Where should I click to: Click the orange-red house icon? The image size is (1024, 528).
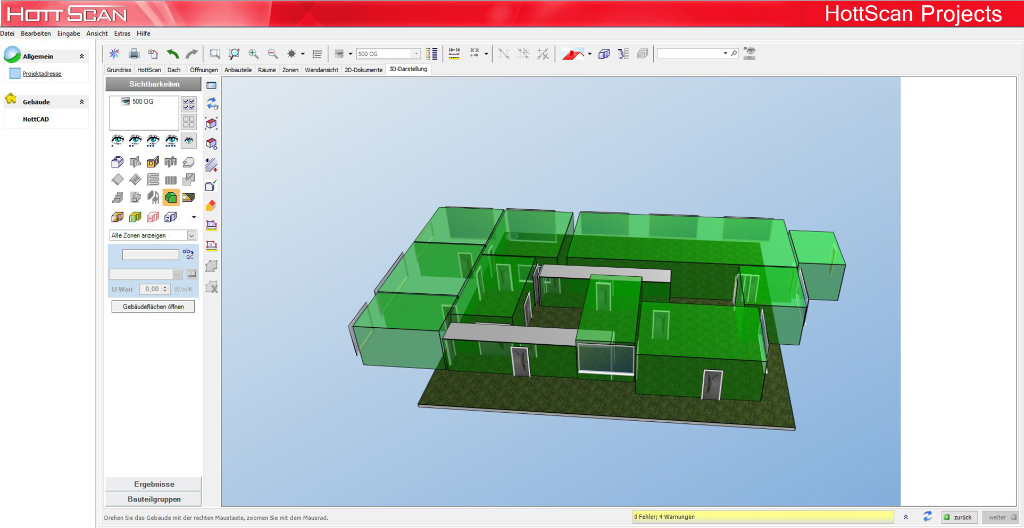(x=212, y=205)
